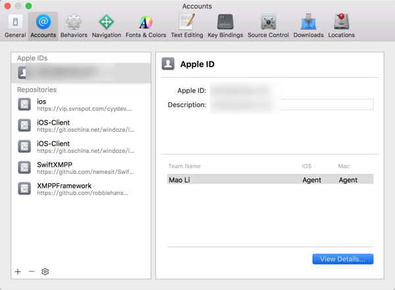
Task: Select the XMPPFramework repository name
Action: pyautogui.click(x=64, y=186)
